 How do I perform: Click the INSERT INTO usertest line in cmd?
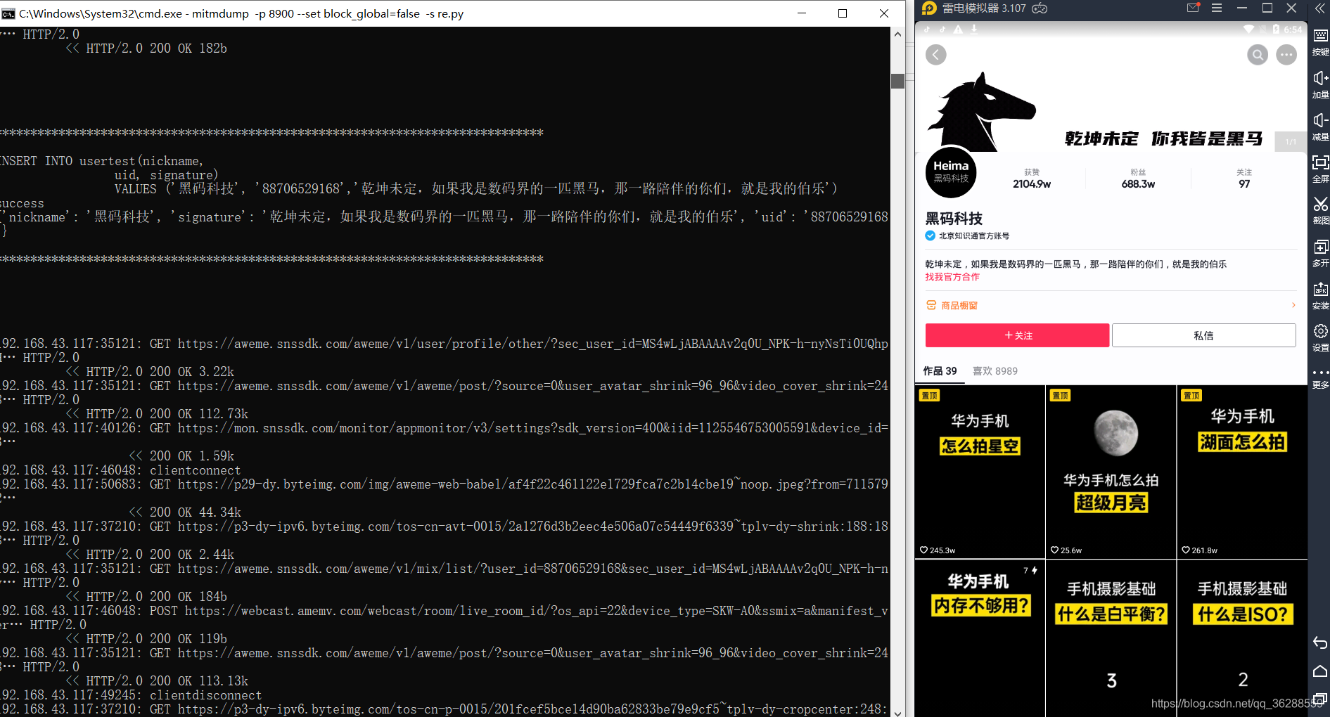[x=102, y=161]
